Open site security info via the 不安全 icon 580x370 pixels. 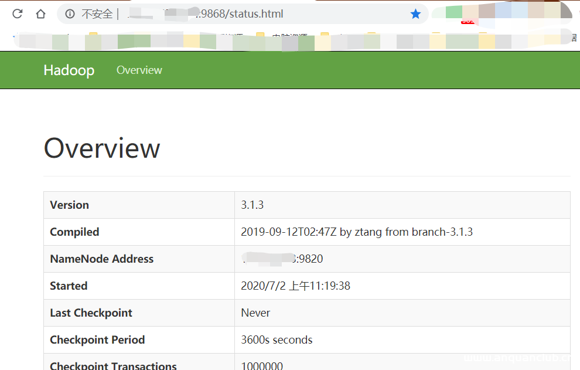click(x=70, y=14)
